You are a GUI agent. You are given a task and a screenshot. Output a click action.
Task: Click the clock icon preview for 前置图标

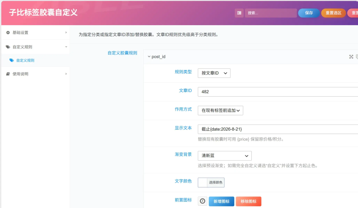tap(202, 201)
